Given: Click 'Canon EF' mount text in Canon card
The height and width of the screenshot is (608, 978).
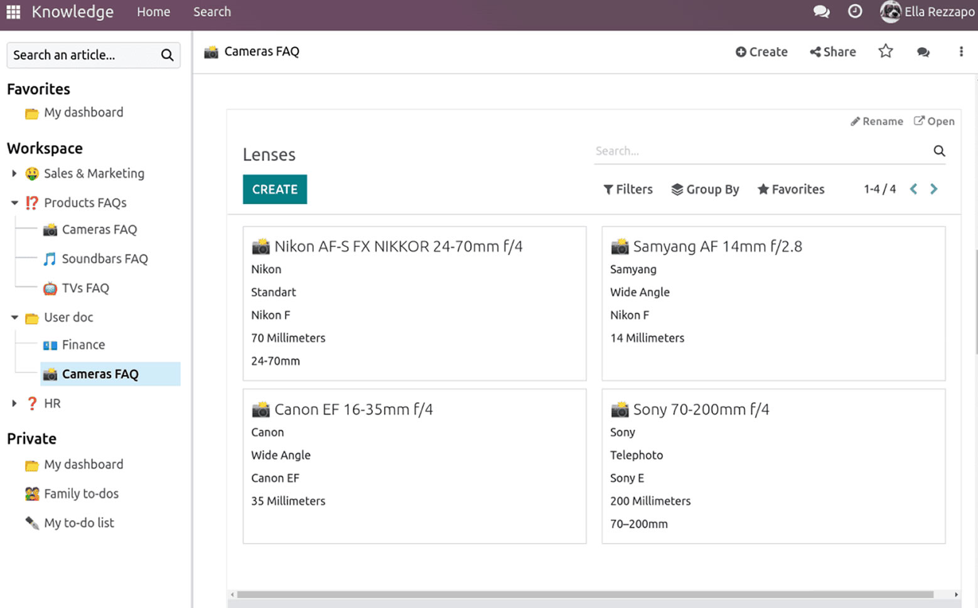Looking at the screenshot, I should pos(275,478).
